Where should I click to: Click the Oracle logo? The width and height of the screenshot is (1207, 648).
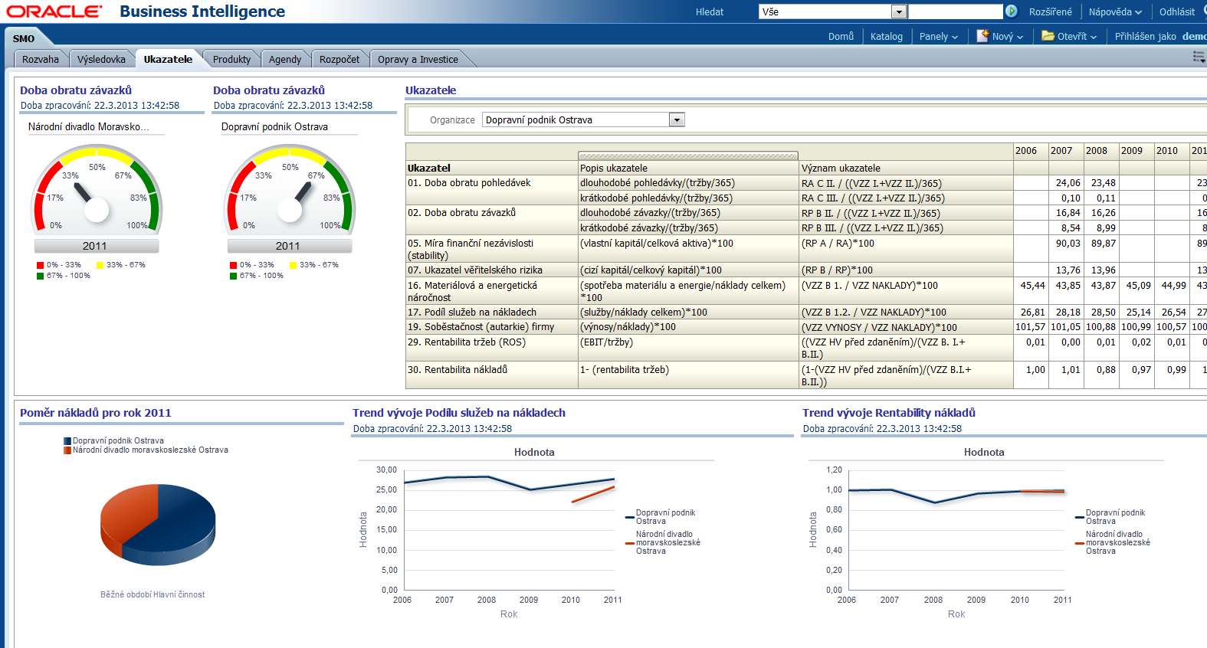(54, 11)
